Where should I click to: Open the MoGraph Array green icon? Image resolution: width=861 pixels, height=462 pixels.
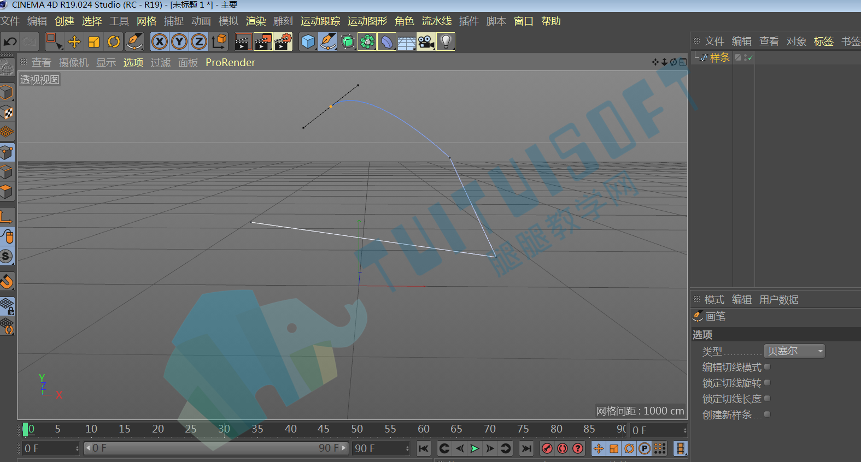[367, 42]
